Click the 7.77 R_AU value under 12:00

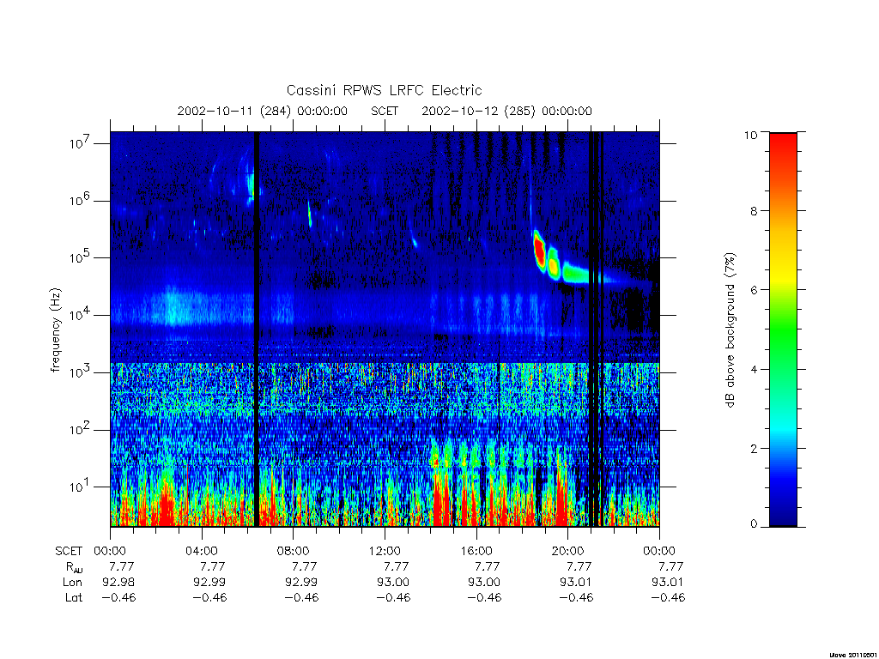pos(397,566)
